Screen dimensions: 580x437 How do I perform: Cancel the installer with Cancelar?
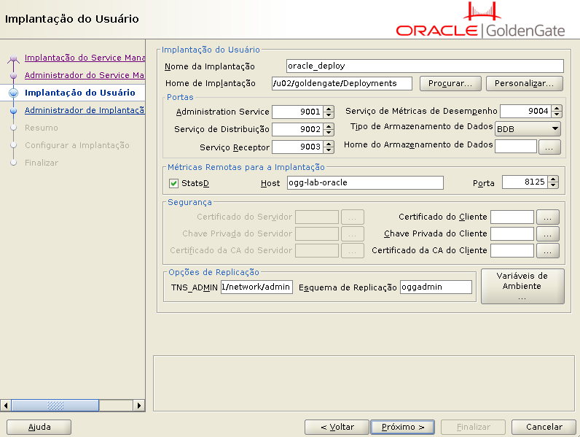coord(544,427)
